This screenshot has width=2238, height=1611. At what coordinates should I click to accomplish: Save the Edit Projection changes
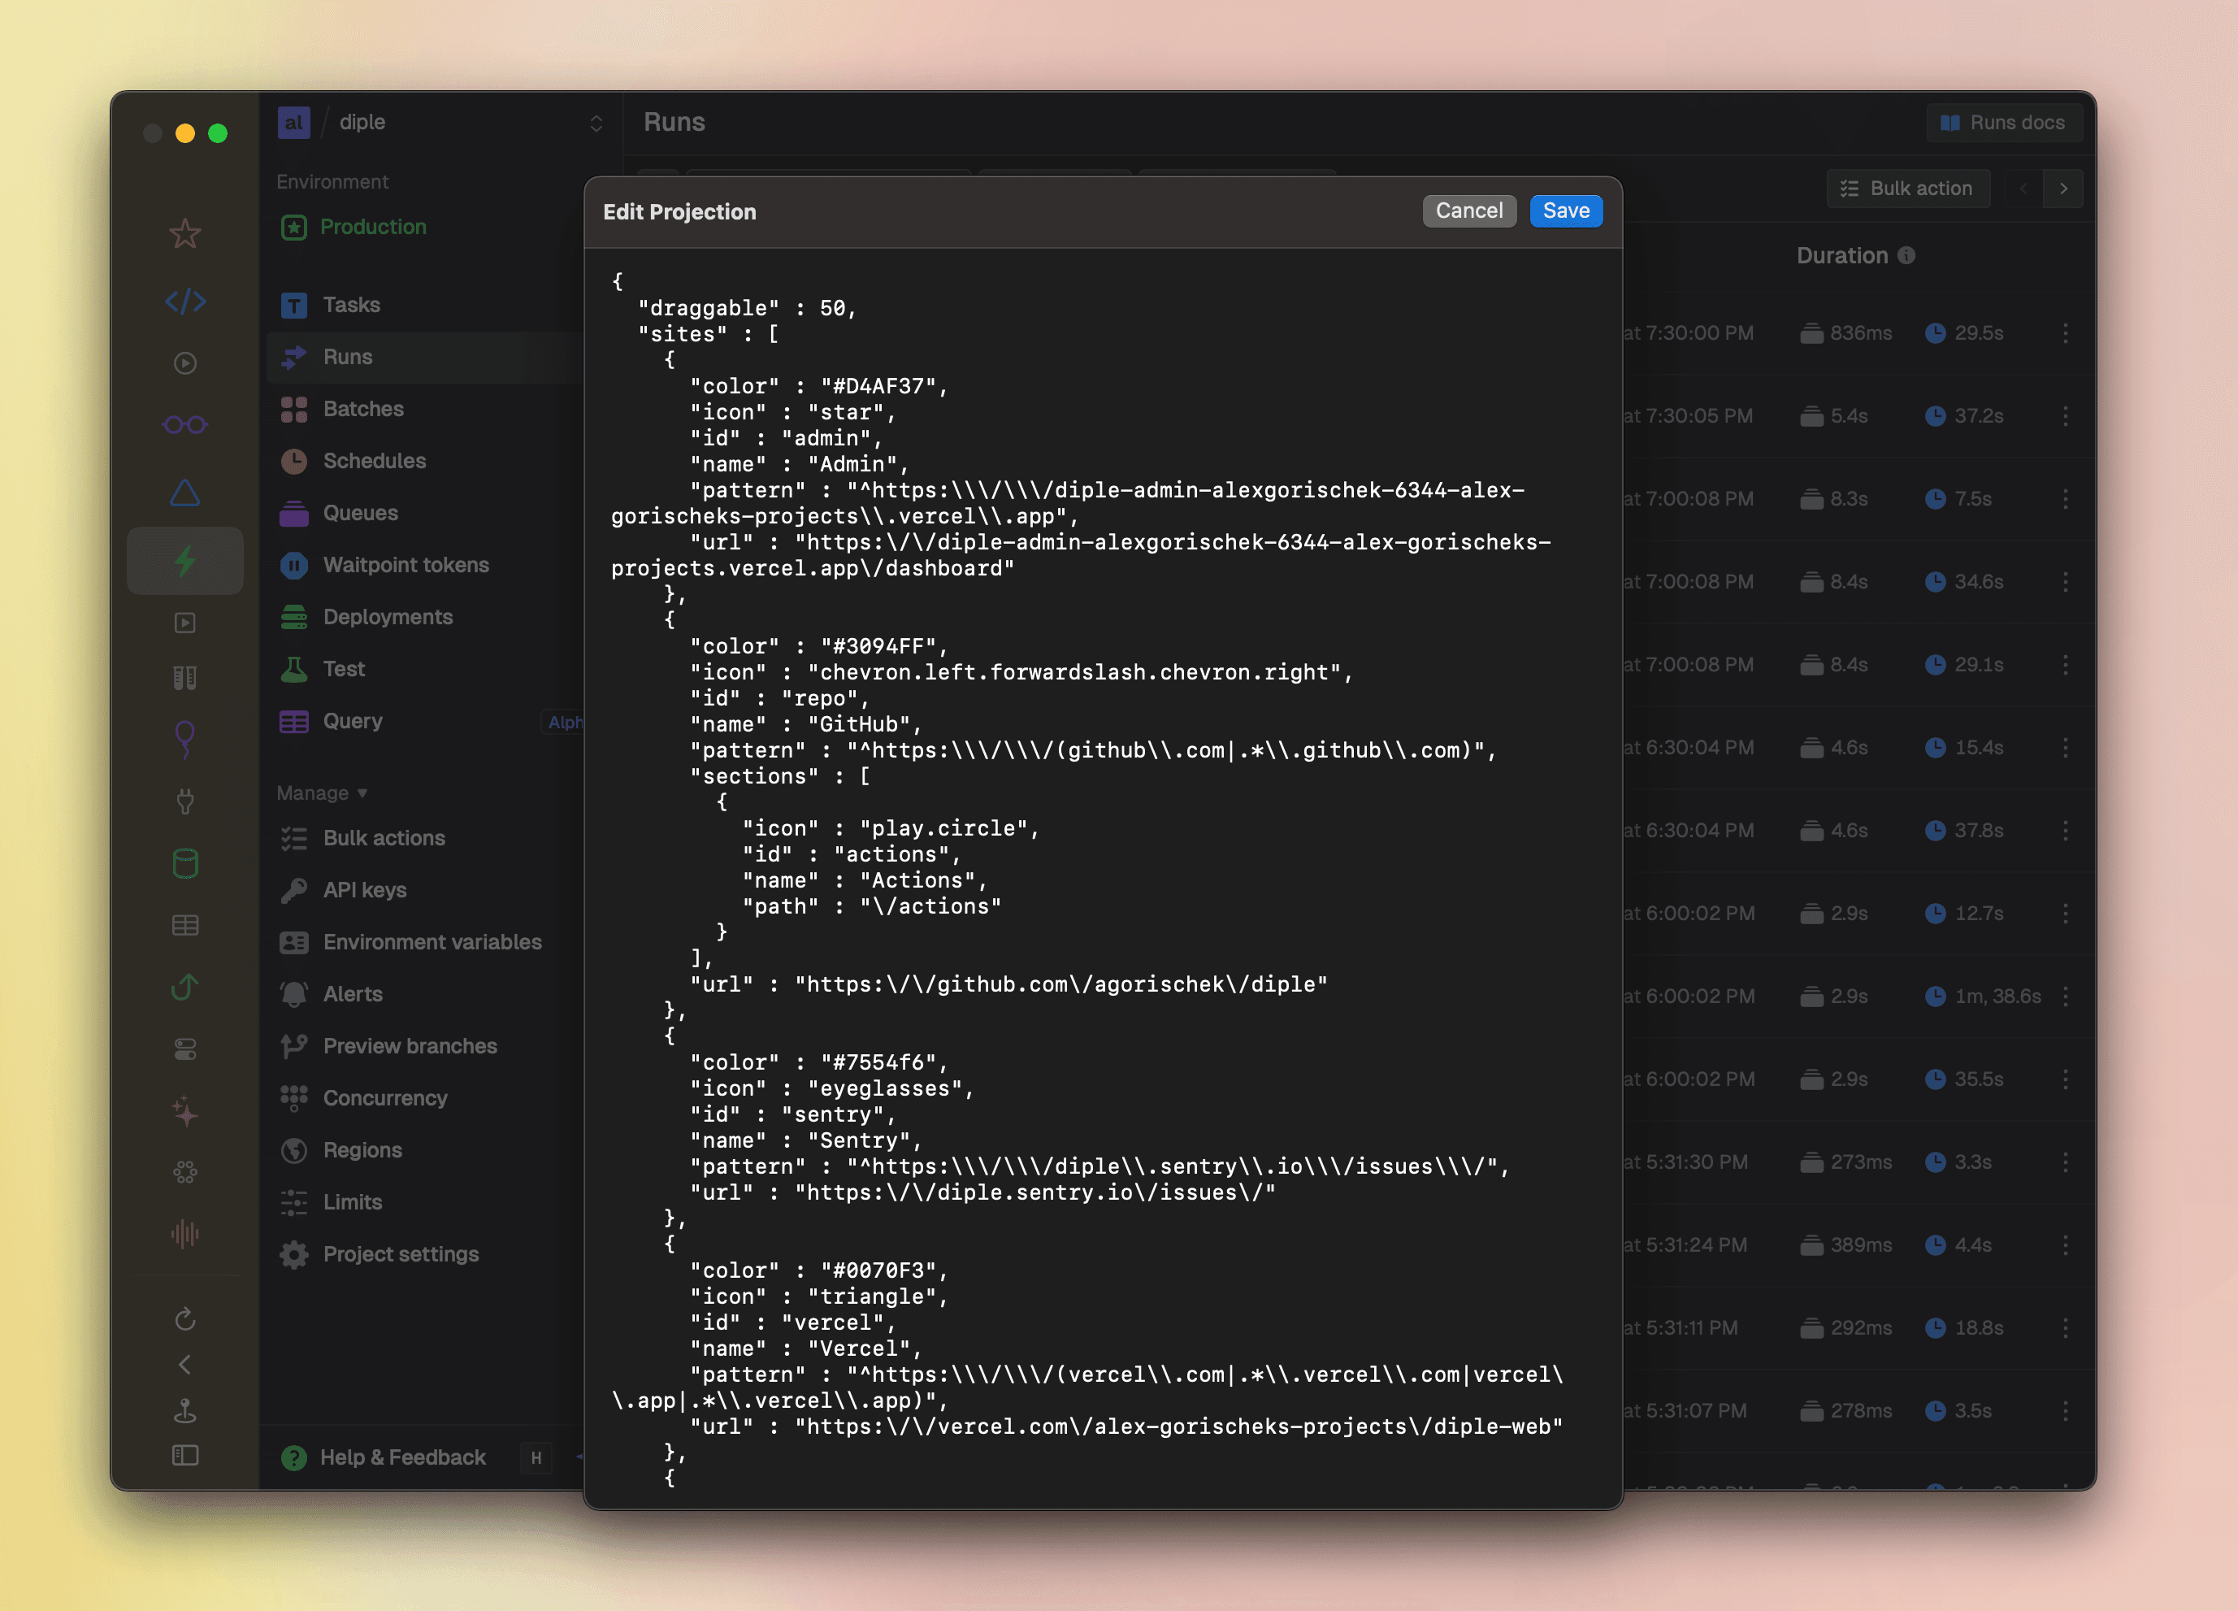click(x=1566, y=211)
